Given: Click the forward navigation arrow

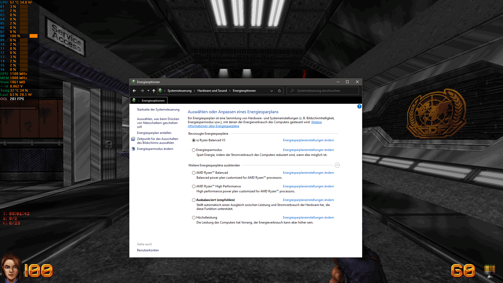Looking at the screenshot, I should coord(142,91).
